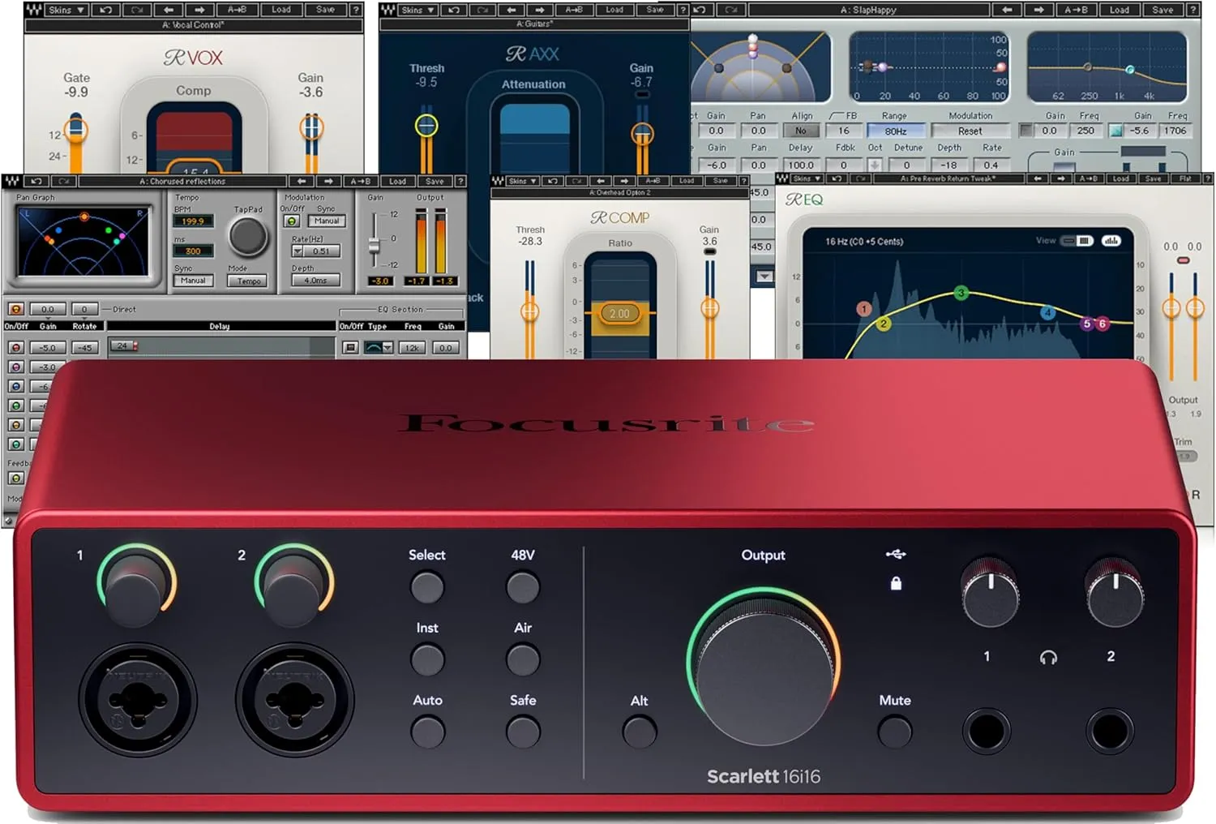Click the RComp Thresh slider handle
The height and width of the screenshot is (824, 1216).
530,310
